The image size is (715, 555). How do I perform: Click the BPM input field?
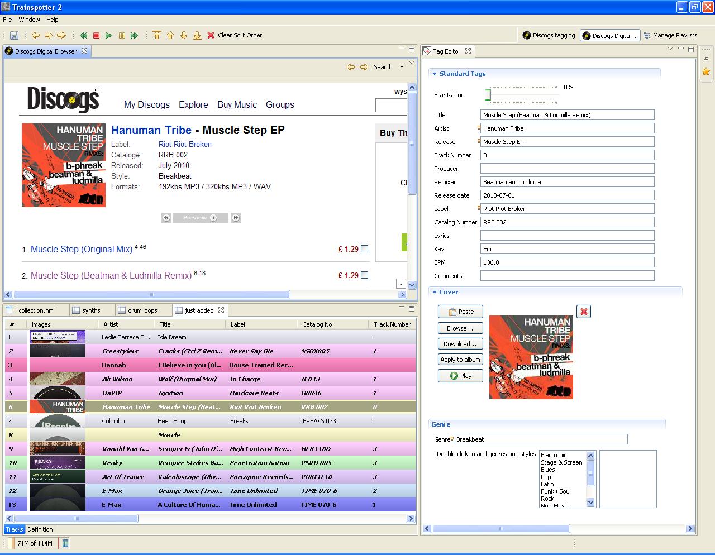[567, 262]
